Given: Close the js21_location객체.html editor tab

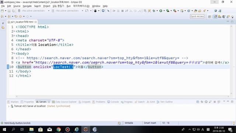Looking at the screenshot, I should (35, 22).
